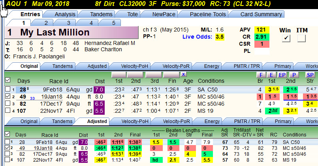Click the Adj SR value 73

225,148
